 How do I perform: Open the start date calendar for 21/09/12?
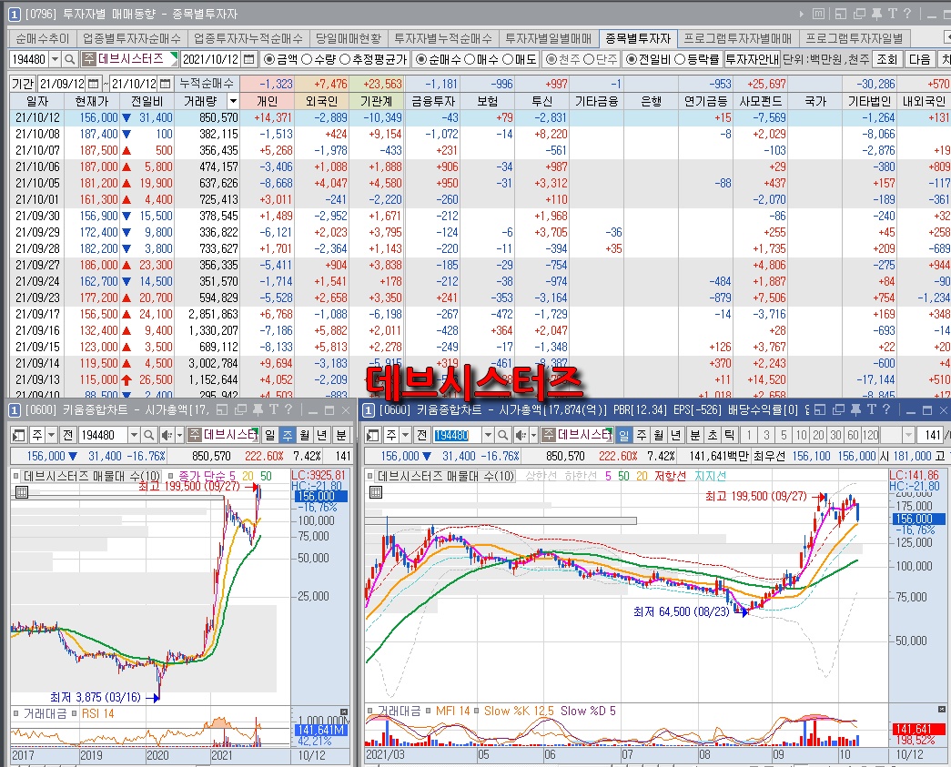(x=93, y=84)
